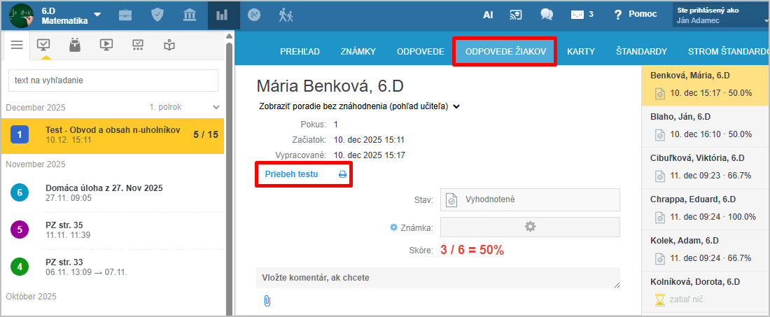Open the chat bubbles icon

[x=547, y=15]
